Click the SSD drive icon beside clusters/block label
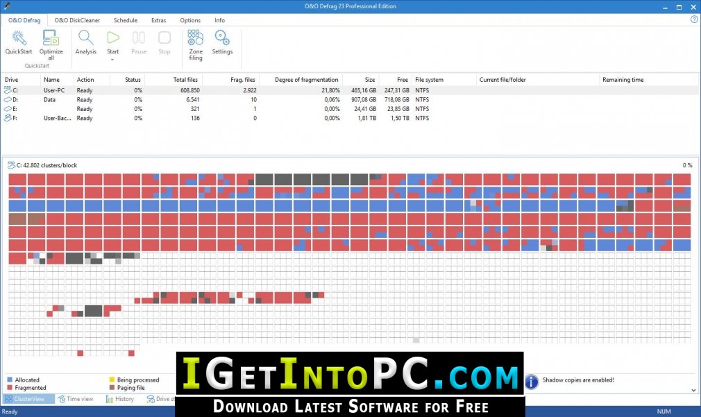Screen dimensions: 701x417 click(x=11, y=165)
